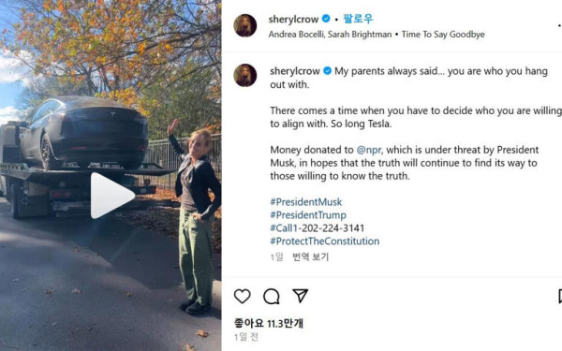View the 좋아요 11.3만개 likes list
This screenshot has height=351, width=562.
coord(269,323)
